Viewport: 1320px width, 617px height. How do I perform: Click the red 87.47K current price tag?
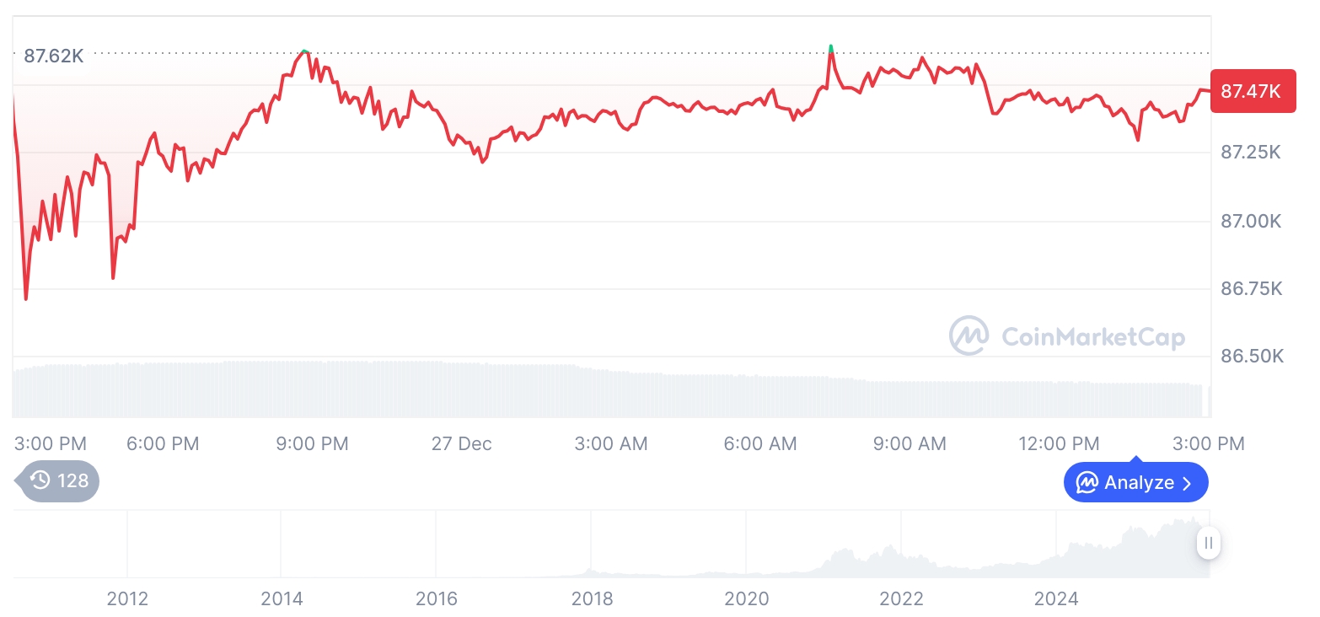click(1252, 91)
